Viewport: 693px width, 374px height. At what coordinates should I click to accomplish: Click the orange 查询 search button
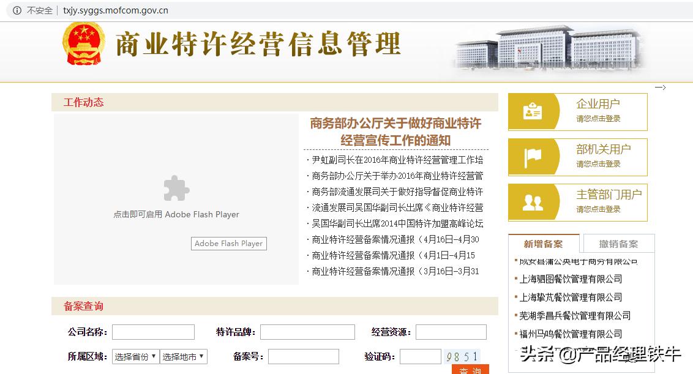(470, 370)
